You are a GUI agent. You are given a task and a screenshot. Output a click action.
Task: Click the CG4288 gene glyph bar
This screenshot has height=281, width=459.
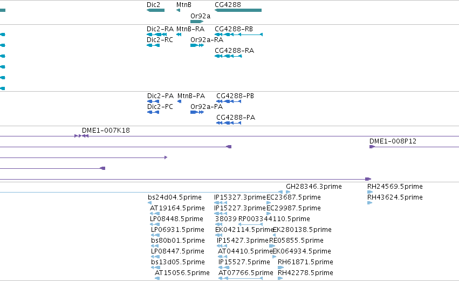[x=238, y=10]
